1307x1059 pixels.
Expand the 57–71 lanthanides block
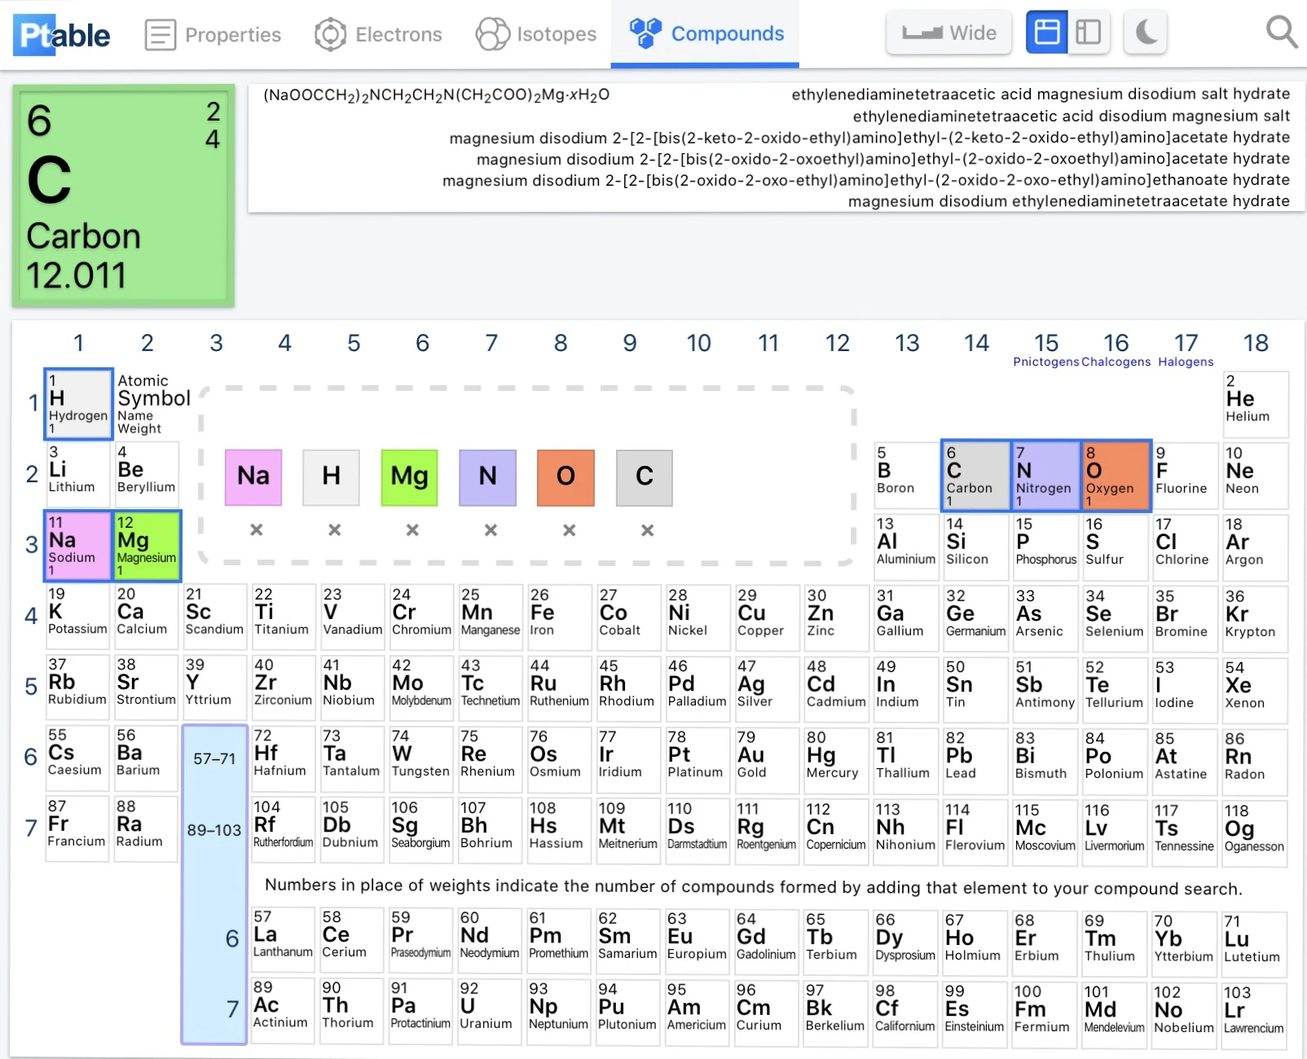[214, 759]
